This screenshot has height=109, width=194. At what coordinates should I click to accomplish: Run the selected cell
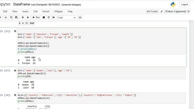pos(36,18)
